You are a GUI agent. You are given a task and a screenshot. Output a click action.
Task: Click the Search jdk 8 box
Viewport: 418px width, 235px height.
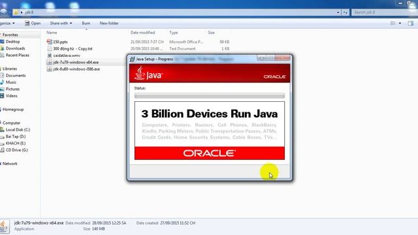click(384, 12)
